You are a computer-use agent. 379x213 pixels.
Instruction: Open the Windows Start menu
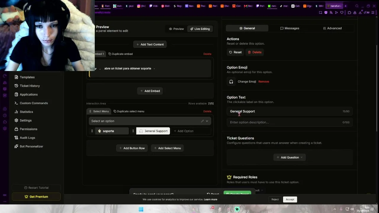tap(141, 209)
